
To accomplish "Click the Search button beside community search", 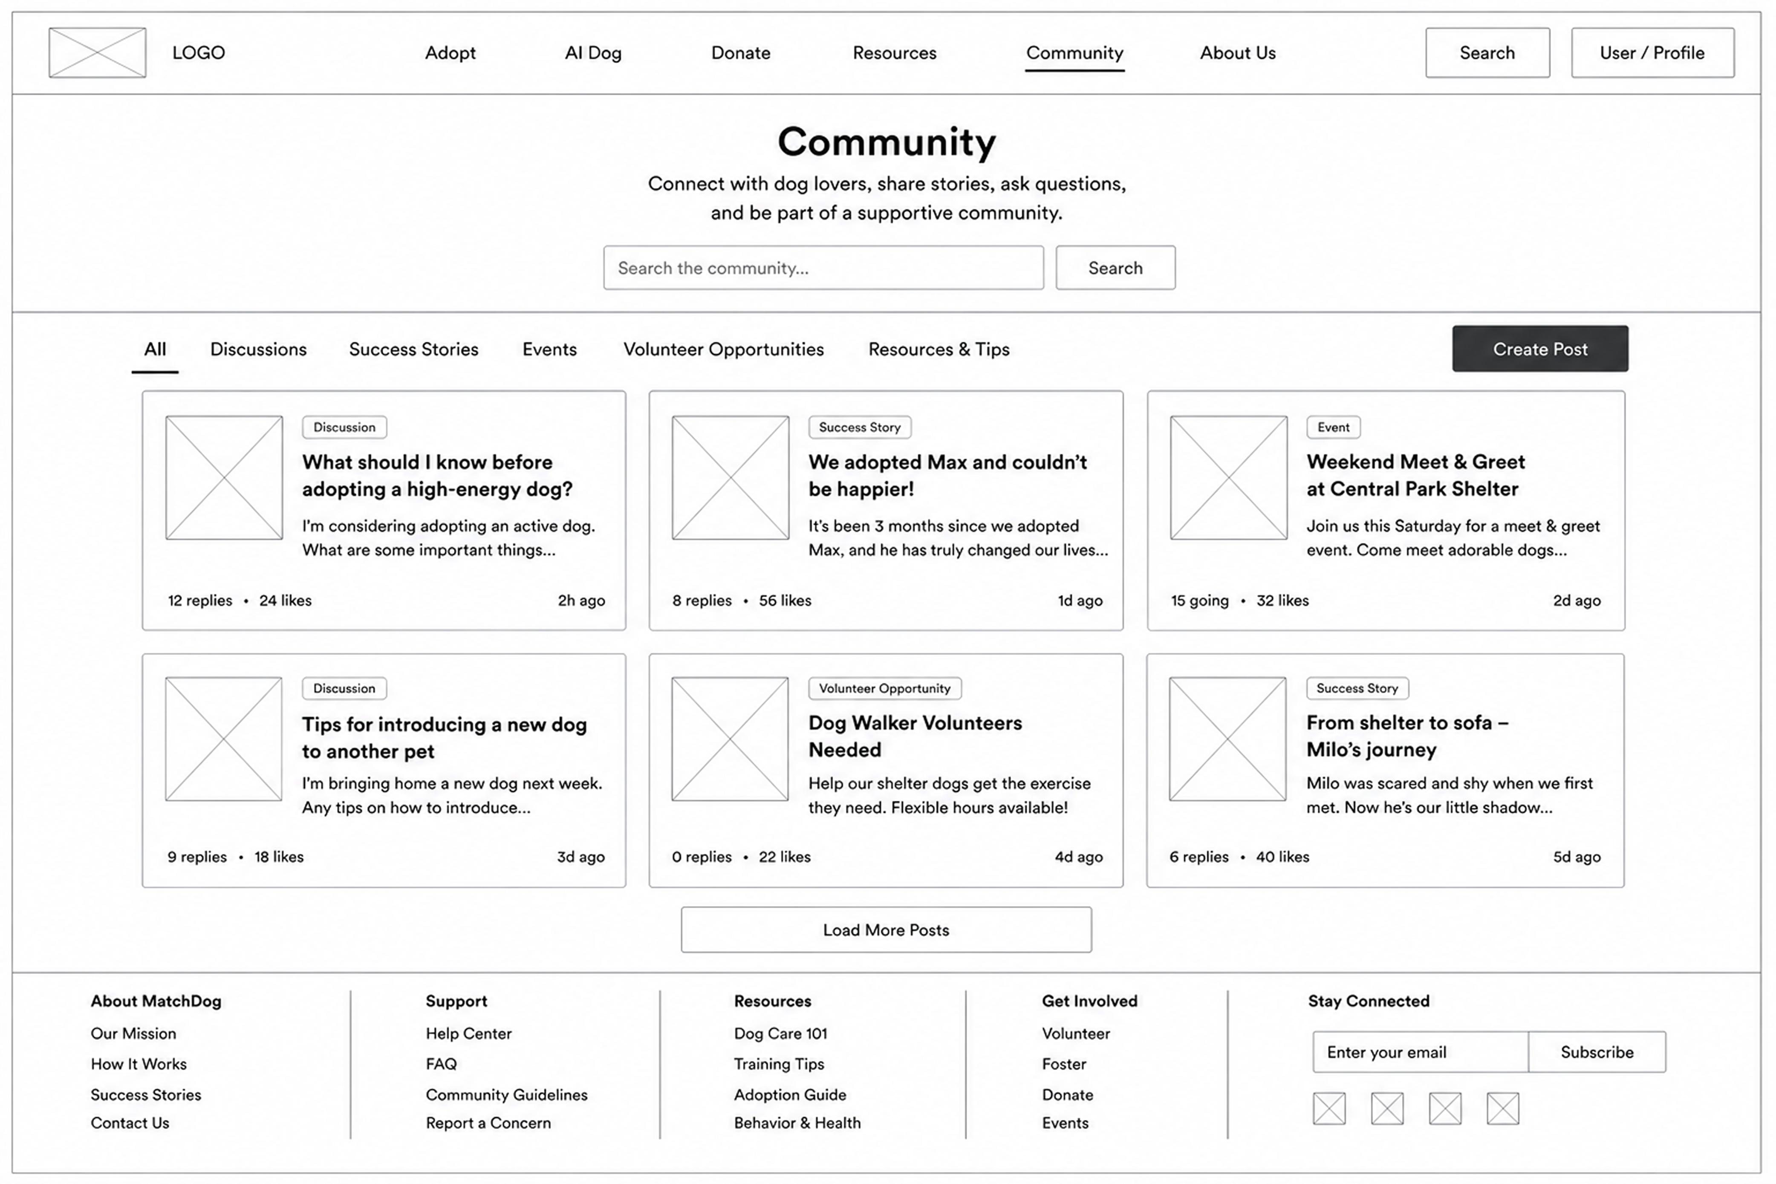I will click(1115, 267).
